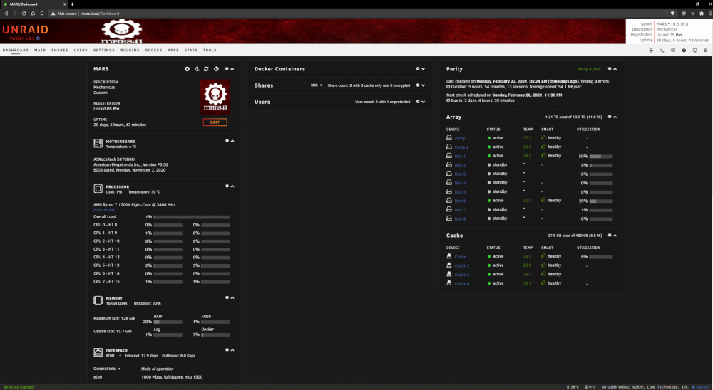Open the Shares settings gear
The image size is (713, 390).
[418, 85]
